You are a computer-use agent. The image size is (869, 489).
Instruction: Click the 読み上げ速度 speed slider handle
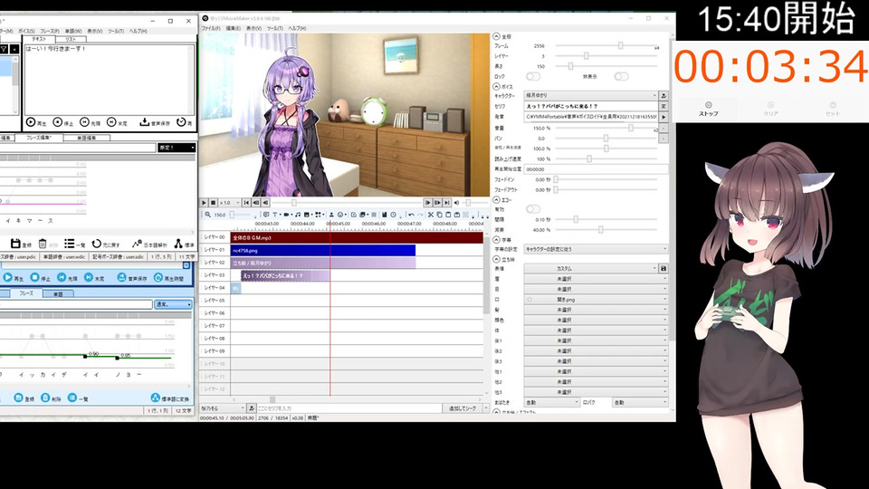pos(589,158)
